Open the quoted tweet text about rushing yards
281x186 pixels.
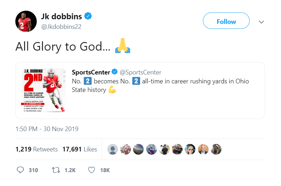(160, 86)
